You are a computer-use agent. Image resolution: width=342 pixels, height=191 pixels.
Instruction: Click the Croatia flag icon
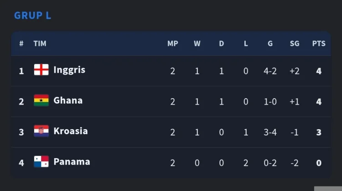[41, 131]
